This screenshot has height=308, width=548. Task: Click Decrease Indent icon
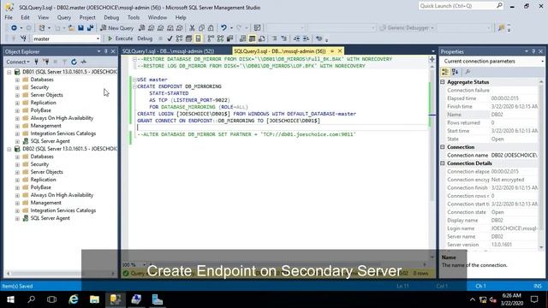[x=296, y=38]
